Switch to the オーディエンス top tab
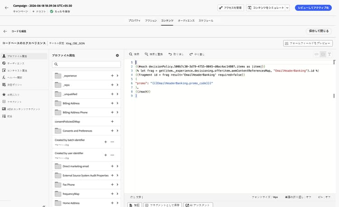Viewport: 339px width, 207px height. click(186, 21)
